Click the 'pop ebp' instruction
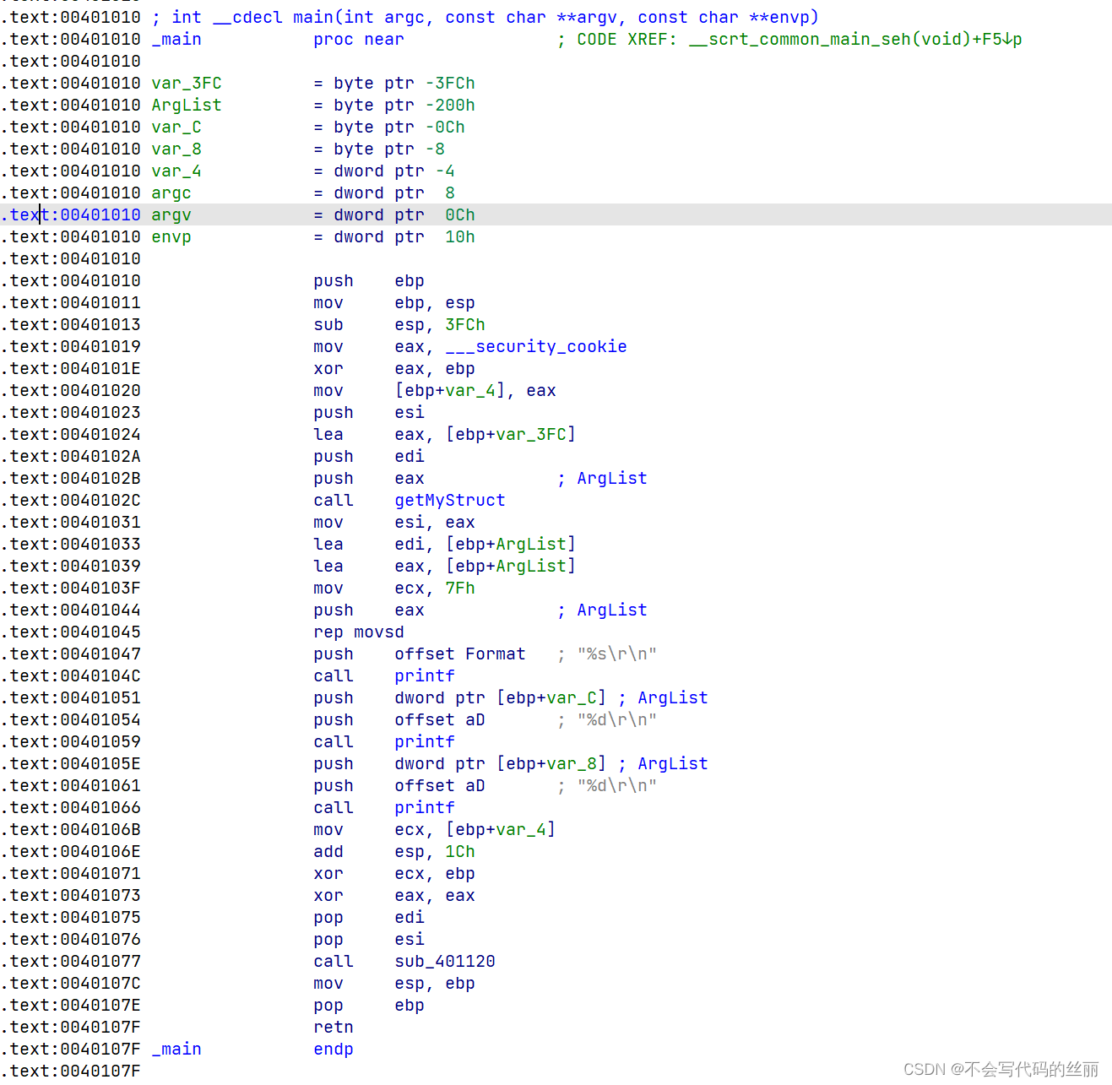The image size is (1112, 1085). pyautogui.click(x=368, y=1006)
